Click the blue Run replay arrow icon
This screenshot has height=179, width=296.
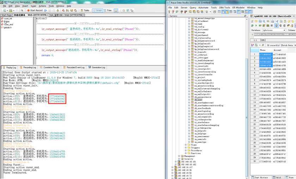click(46, 10)
